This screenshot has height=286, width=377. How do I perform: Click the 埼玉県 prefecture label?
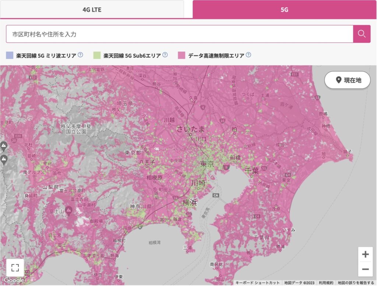click(x=125, y=103)
